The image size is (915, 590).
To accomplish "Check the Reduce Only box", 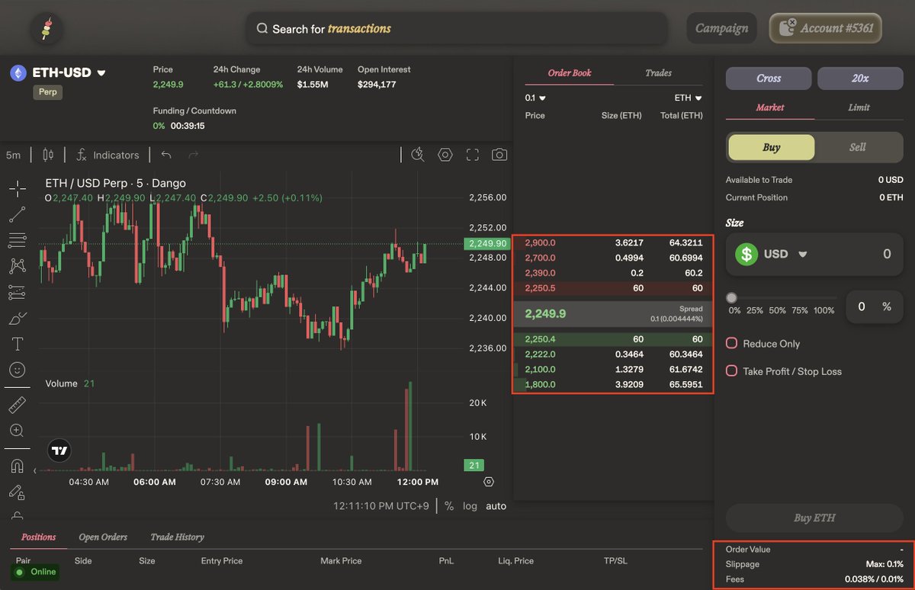I will tap(731, 344).
